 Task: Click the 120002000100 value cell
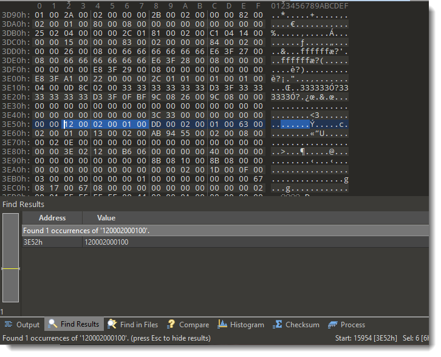click(106, 242)
